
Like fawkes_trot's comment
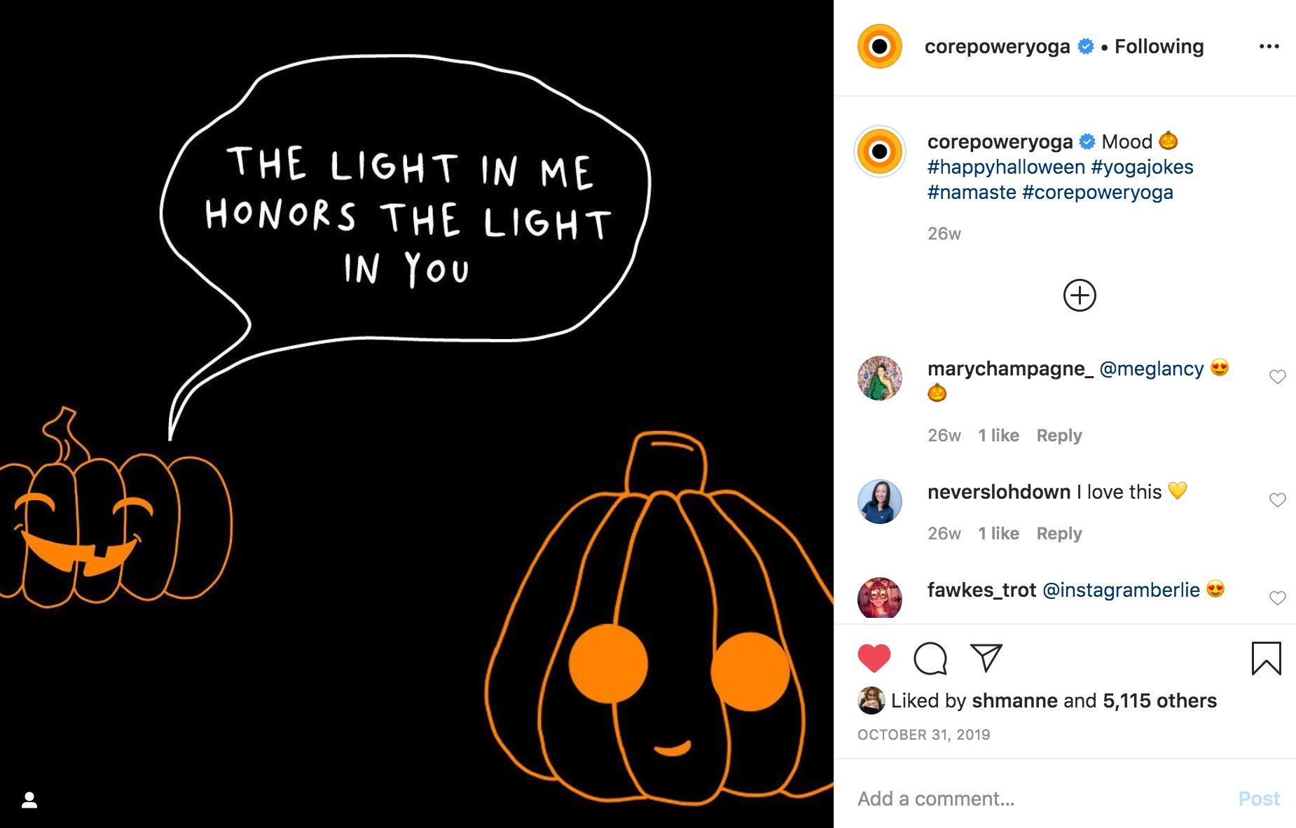tap(1277, 598)
